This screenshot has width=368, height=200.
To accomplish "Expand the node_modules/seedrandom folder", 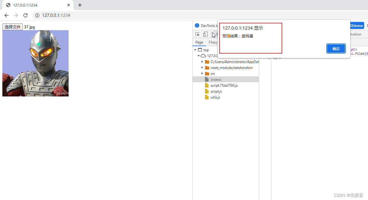I will click(202, 68).
